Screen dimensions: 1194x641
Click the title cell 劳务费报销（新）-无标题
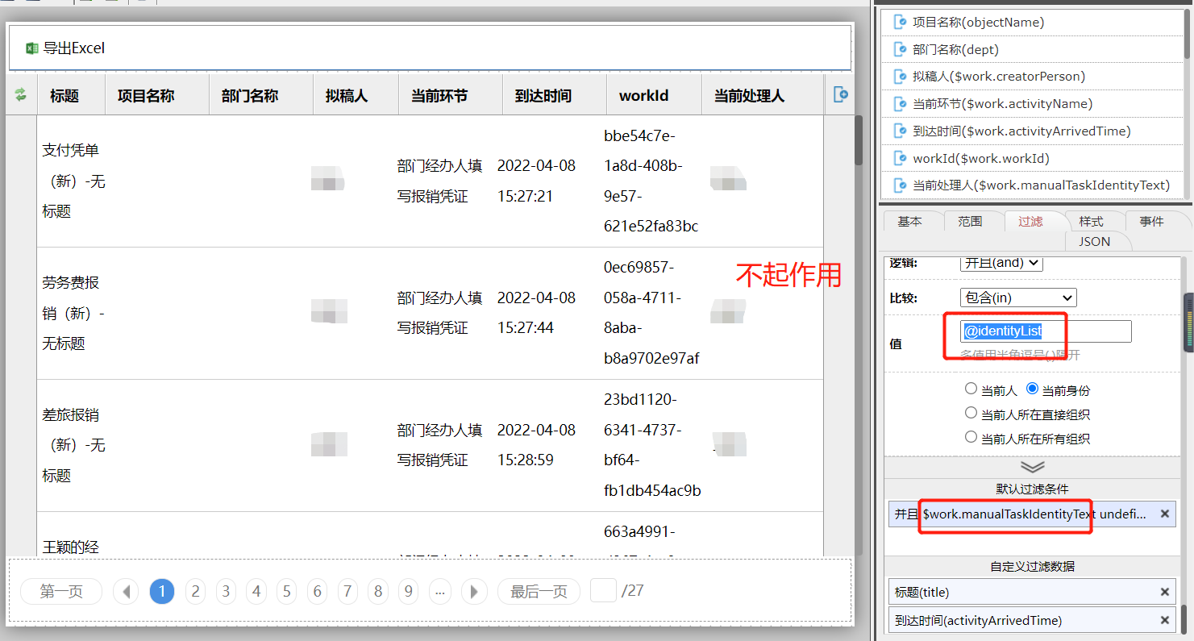click(73, 313)
